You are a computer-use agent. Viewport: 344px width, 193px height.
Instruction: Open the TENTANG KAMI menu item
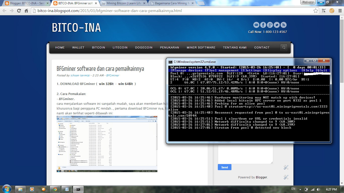click(235, 47)
